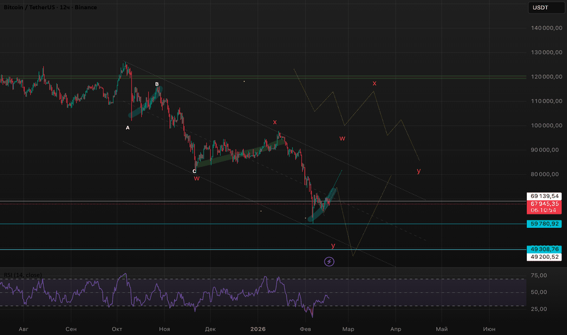Image resolution: width=567 pixels, height=335 pixels.
Task: Select red y label beside the lightning icon
Action: click(x=333, y=245)
